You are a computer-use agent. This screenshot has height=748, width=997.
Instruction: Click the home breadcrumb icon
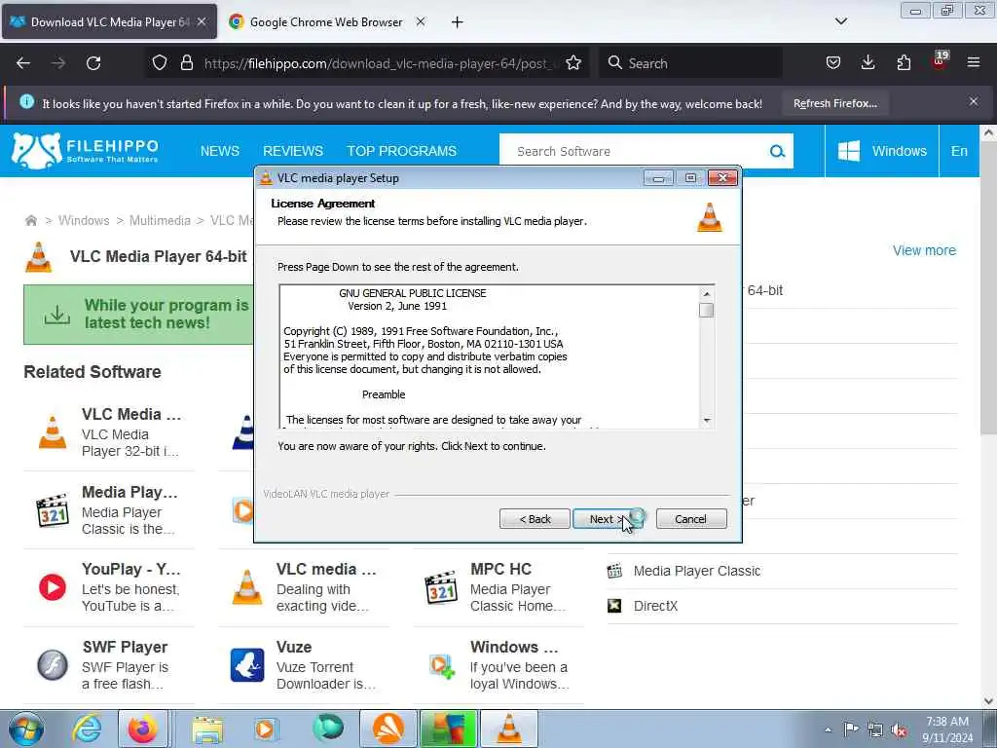(x=30, y=221)
